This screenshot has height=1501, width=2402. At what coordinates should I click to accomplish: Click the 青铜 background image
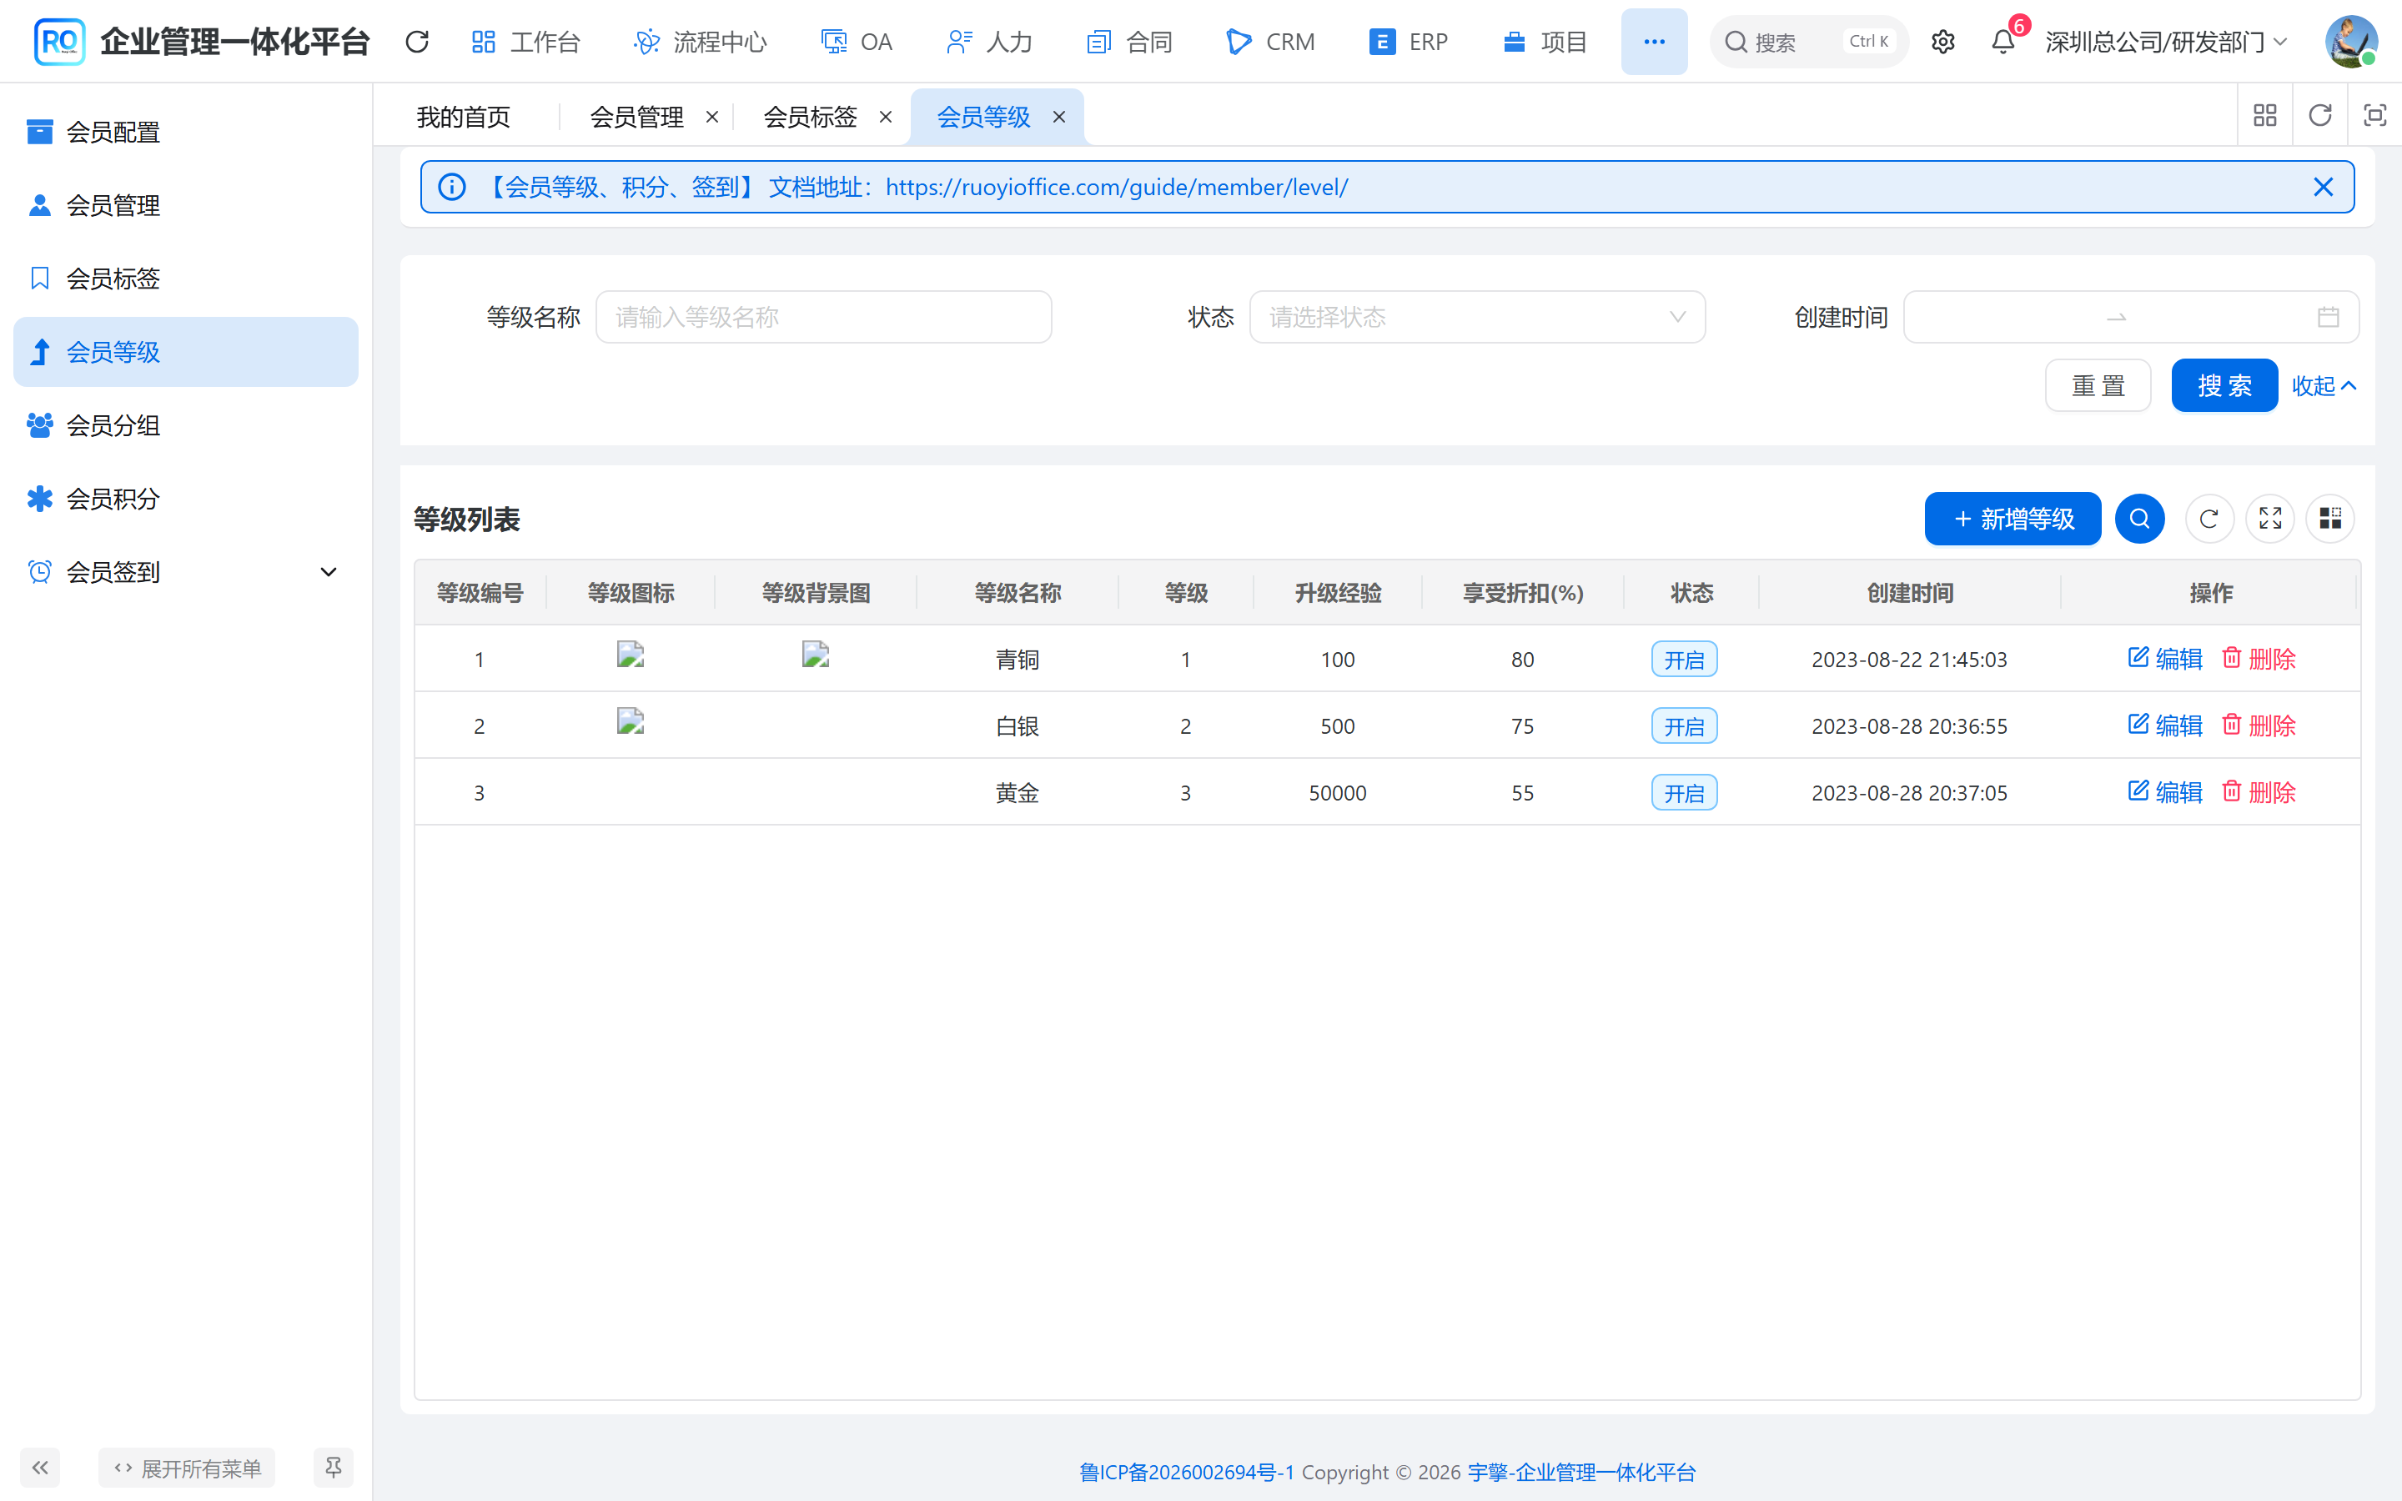(x=815, y=655)
